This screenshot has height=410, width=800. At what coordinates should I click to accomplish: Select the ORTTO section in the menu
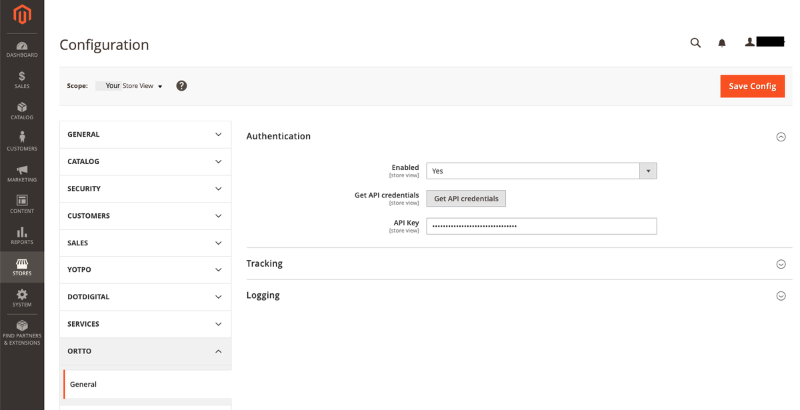145,351
